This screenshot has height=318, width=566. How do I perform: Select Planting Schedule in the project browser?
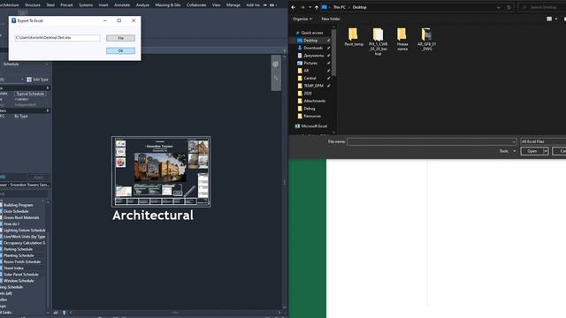pos(19,255)
